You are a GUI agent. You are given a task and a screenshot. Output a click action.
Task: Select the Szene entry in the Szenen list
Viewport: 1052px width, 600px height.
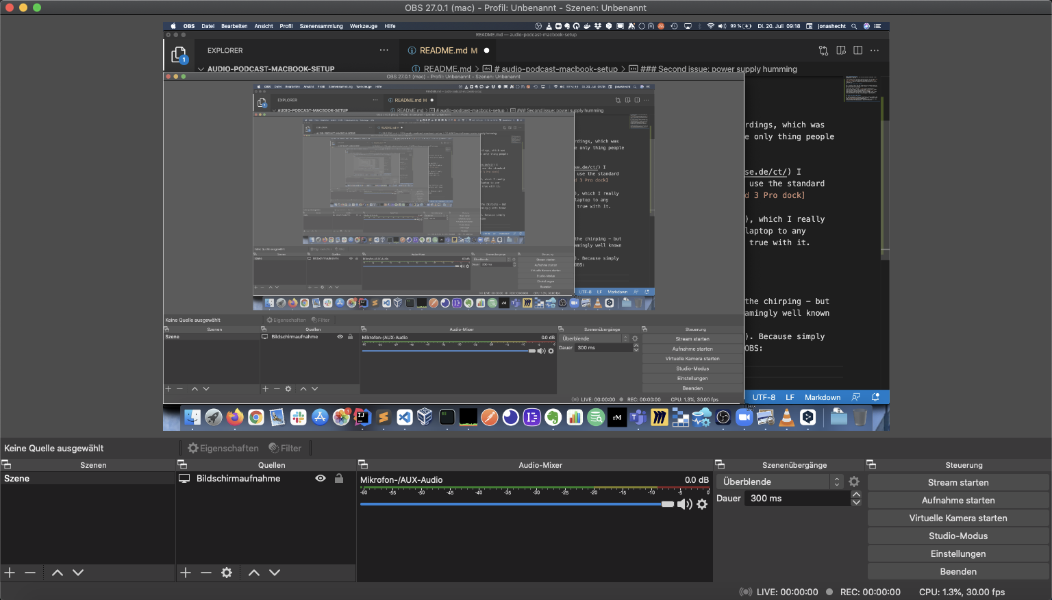pos(88,479)
